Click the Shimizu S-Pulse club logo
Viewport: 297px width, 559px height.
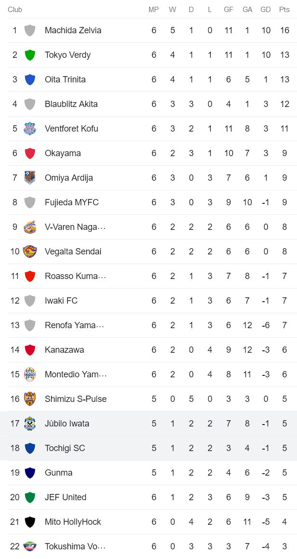(30, 399)
